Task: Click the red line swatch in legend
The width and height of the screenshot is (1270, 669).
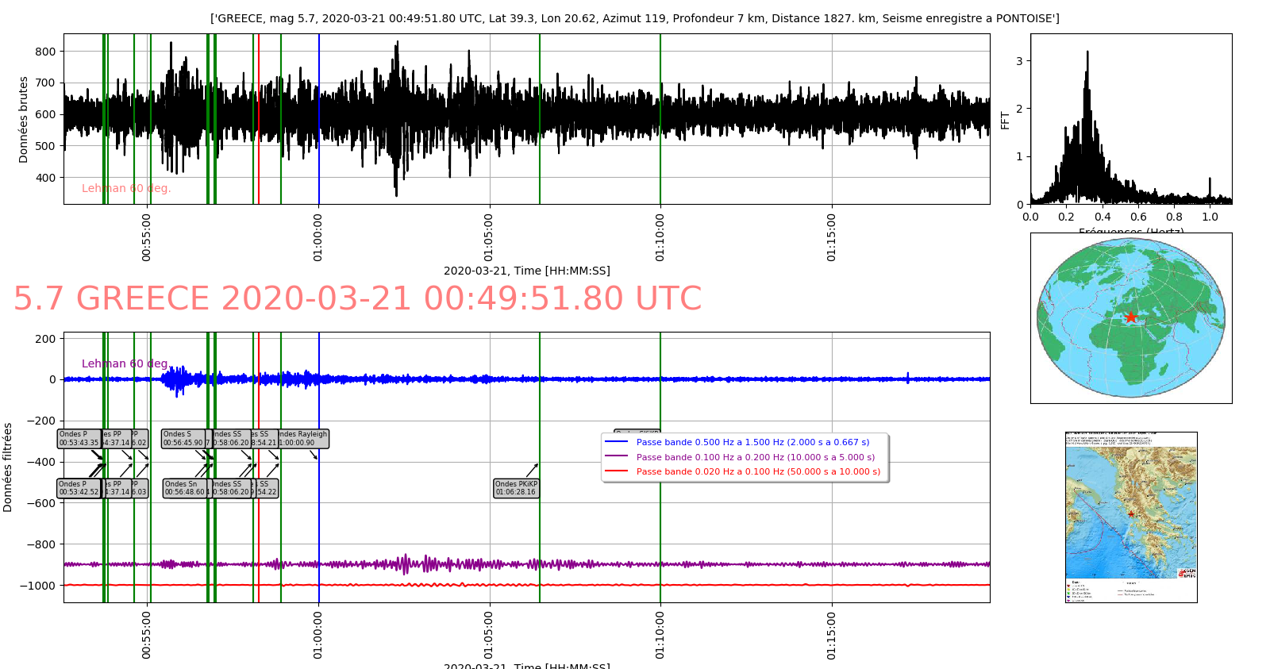Action: click(x=616, y=471)
